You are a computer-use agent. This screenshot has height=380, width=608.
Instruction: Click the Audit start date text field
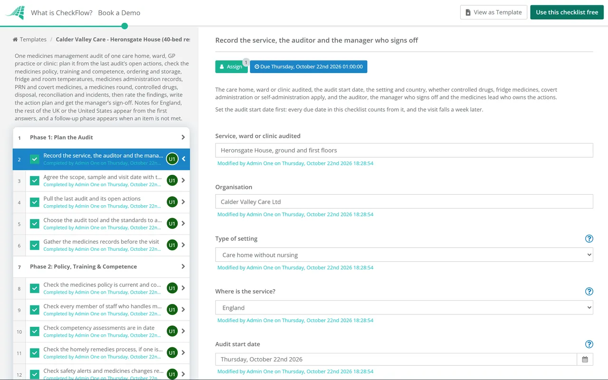pos(396,360)
